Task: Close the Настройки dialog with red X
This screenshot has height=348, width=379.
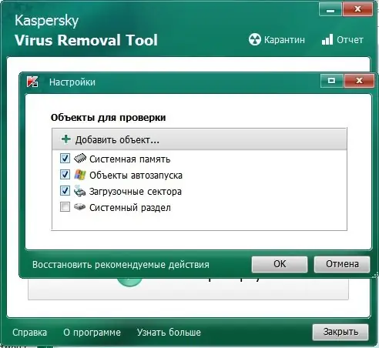Action: (359, 81)
